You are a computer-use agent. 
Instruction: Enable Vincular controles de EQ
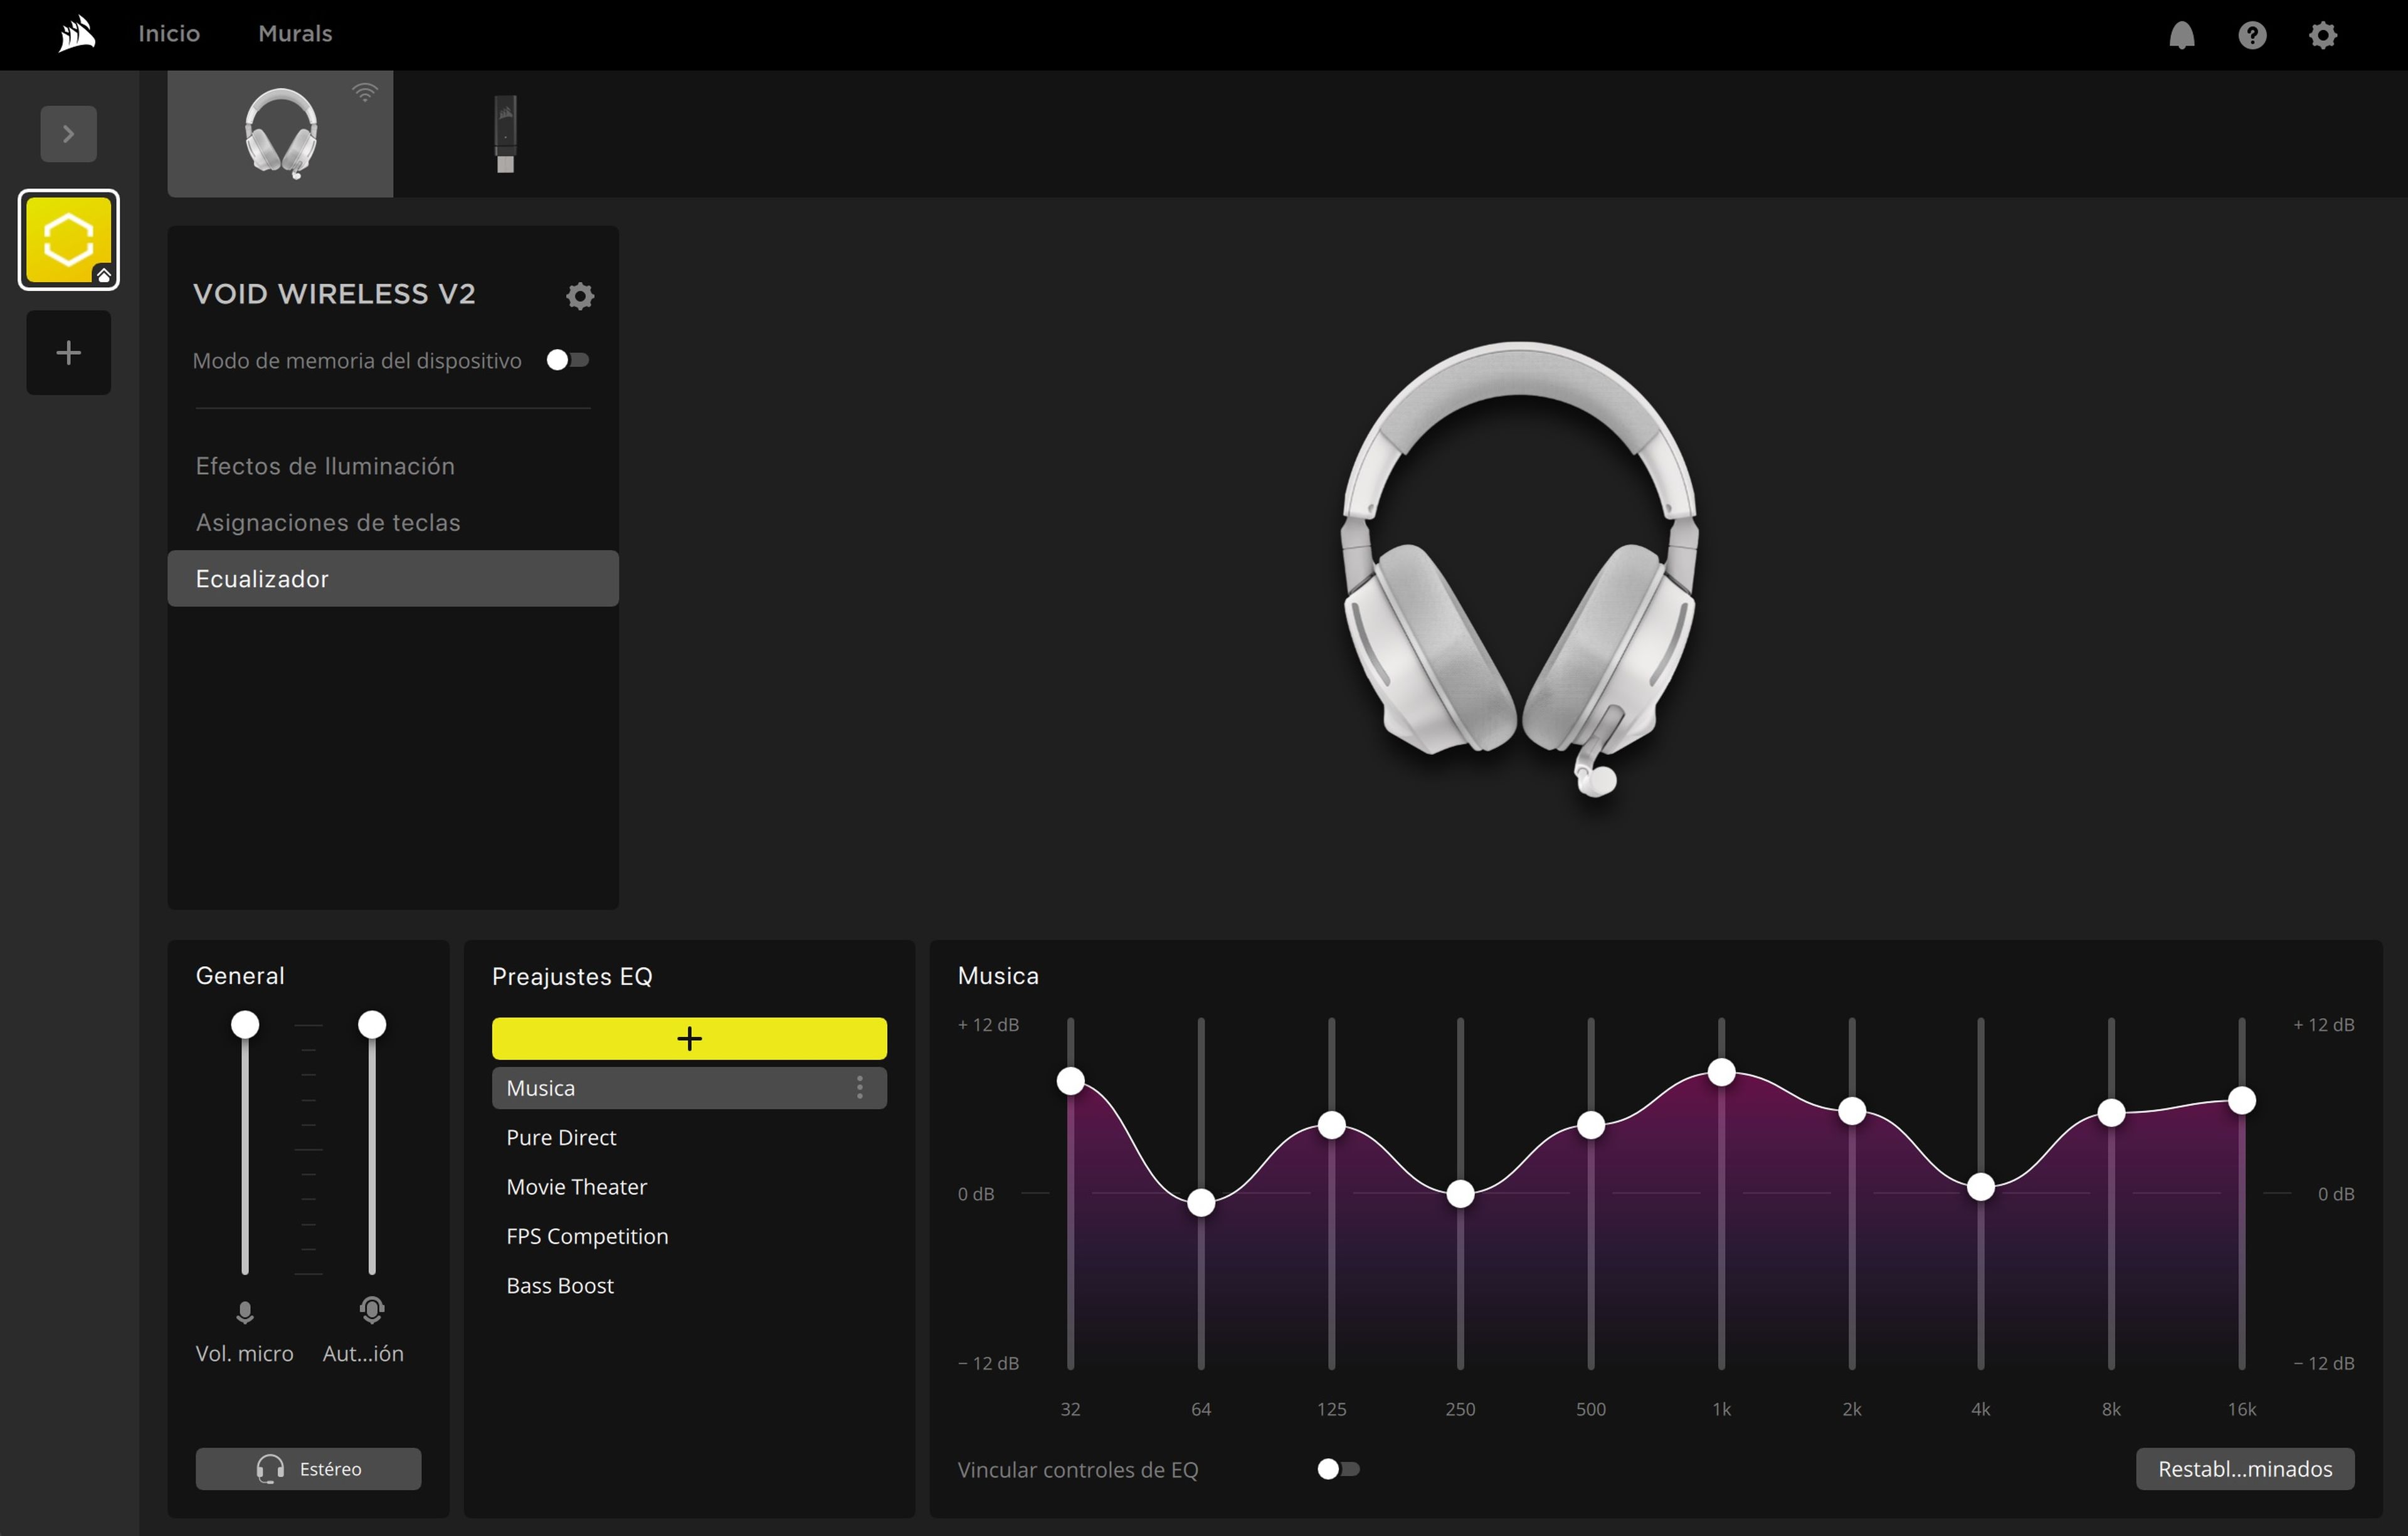tap(1337, 1469)
